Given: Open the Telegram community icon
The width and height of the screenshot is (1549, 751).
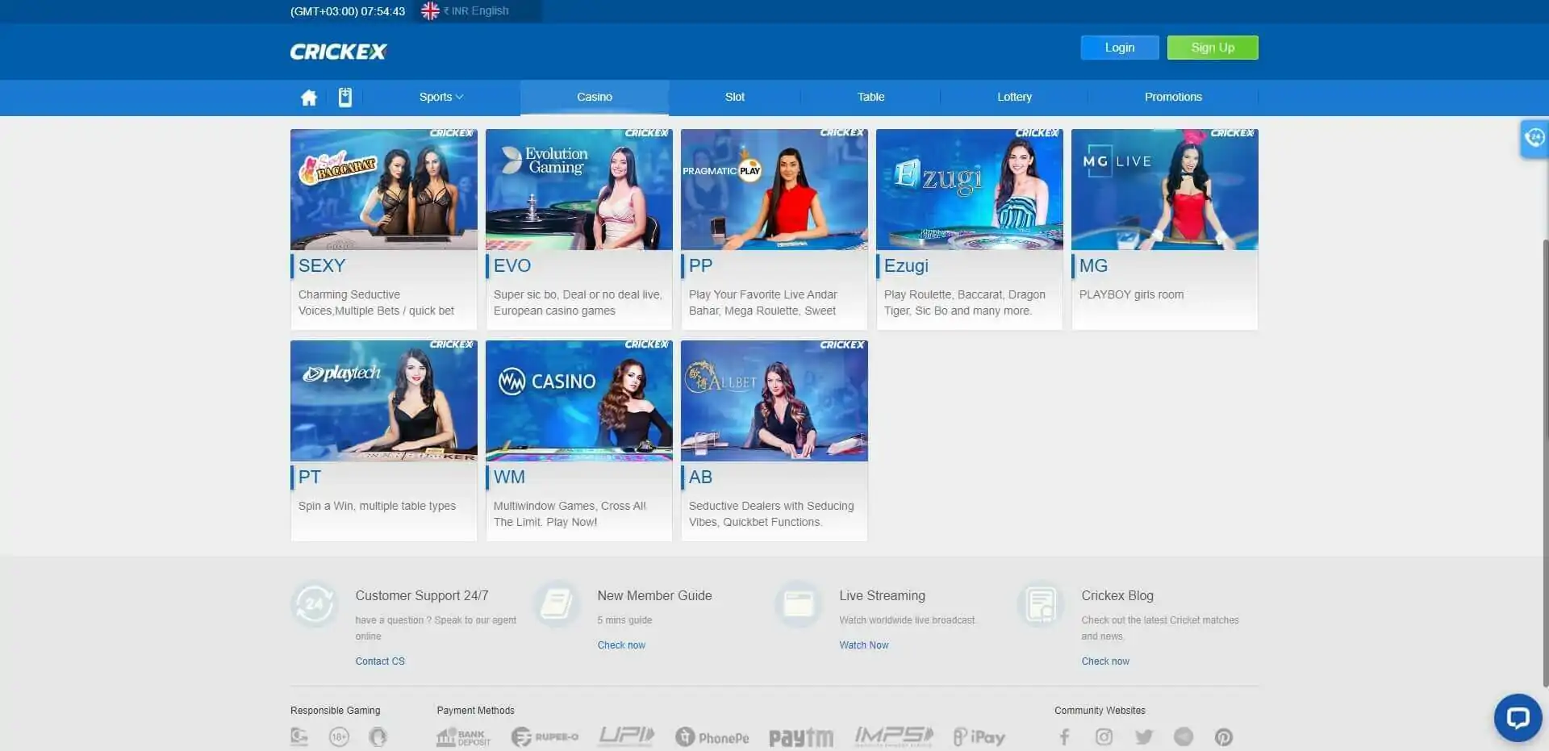Looking at the screenshot, I should click(x=1184, y=736).
